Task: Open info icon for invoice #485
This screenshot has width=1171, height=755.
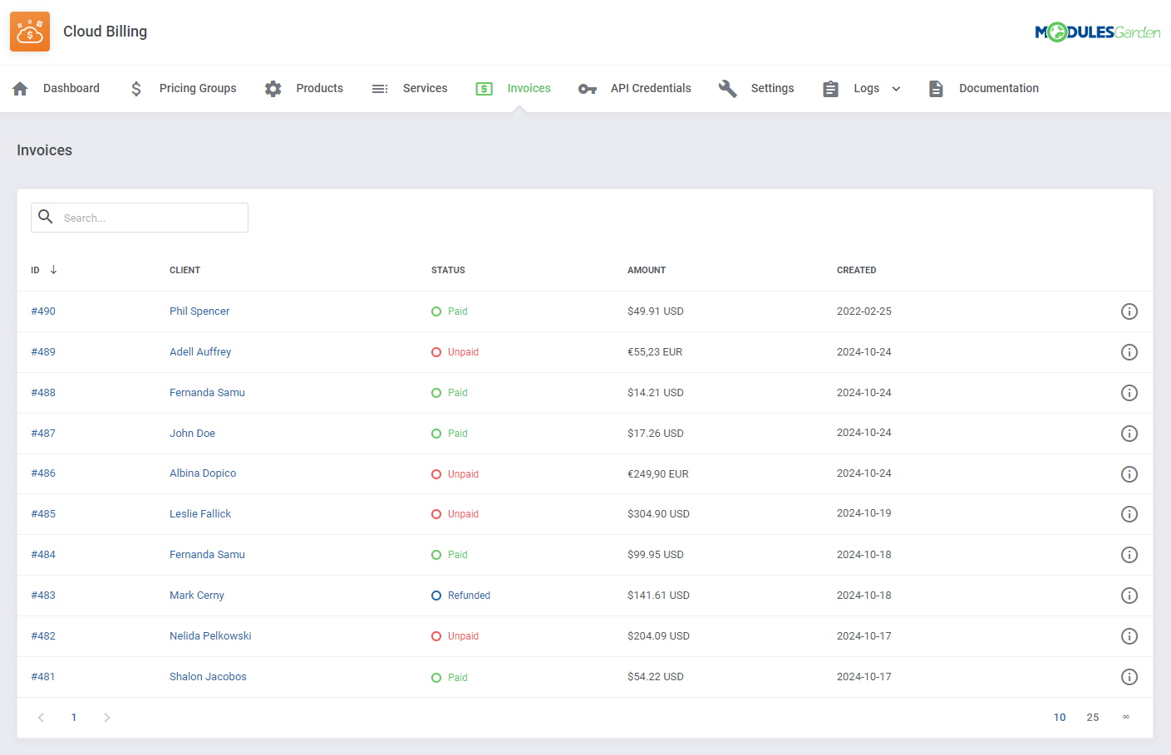Action: tap(1129, 514)
